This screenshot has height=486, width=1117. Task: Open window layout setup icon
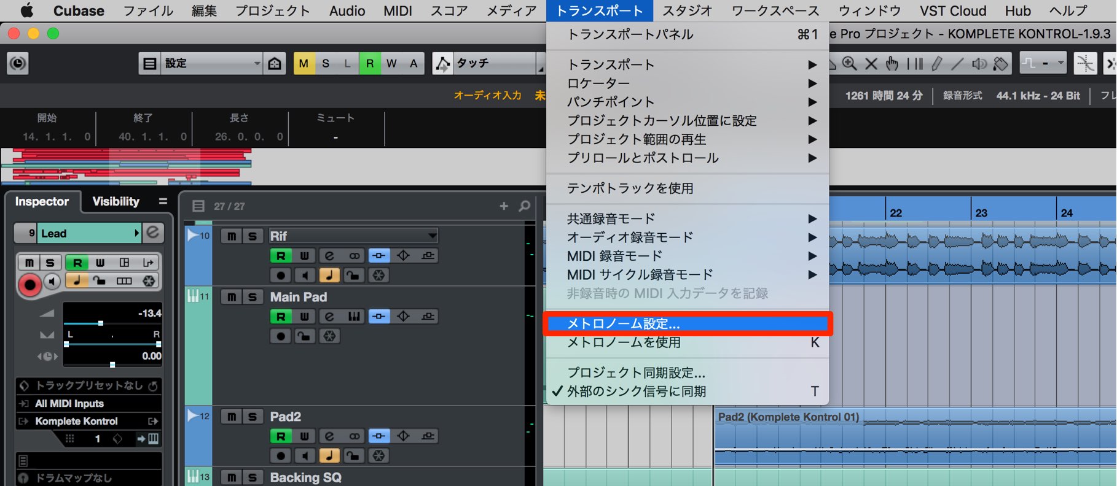coord(149,63)
